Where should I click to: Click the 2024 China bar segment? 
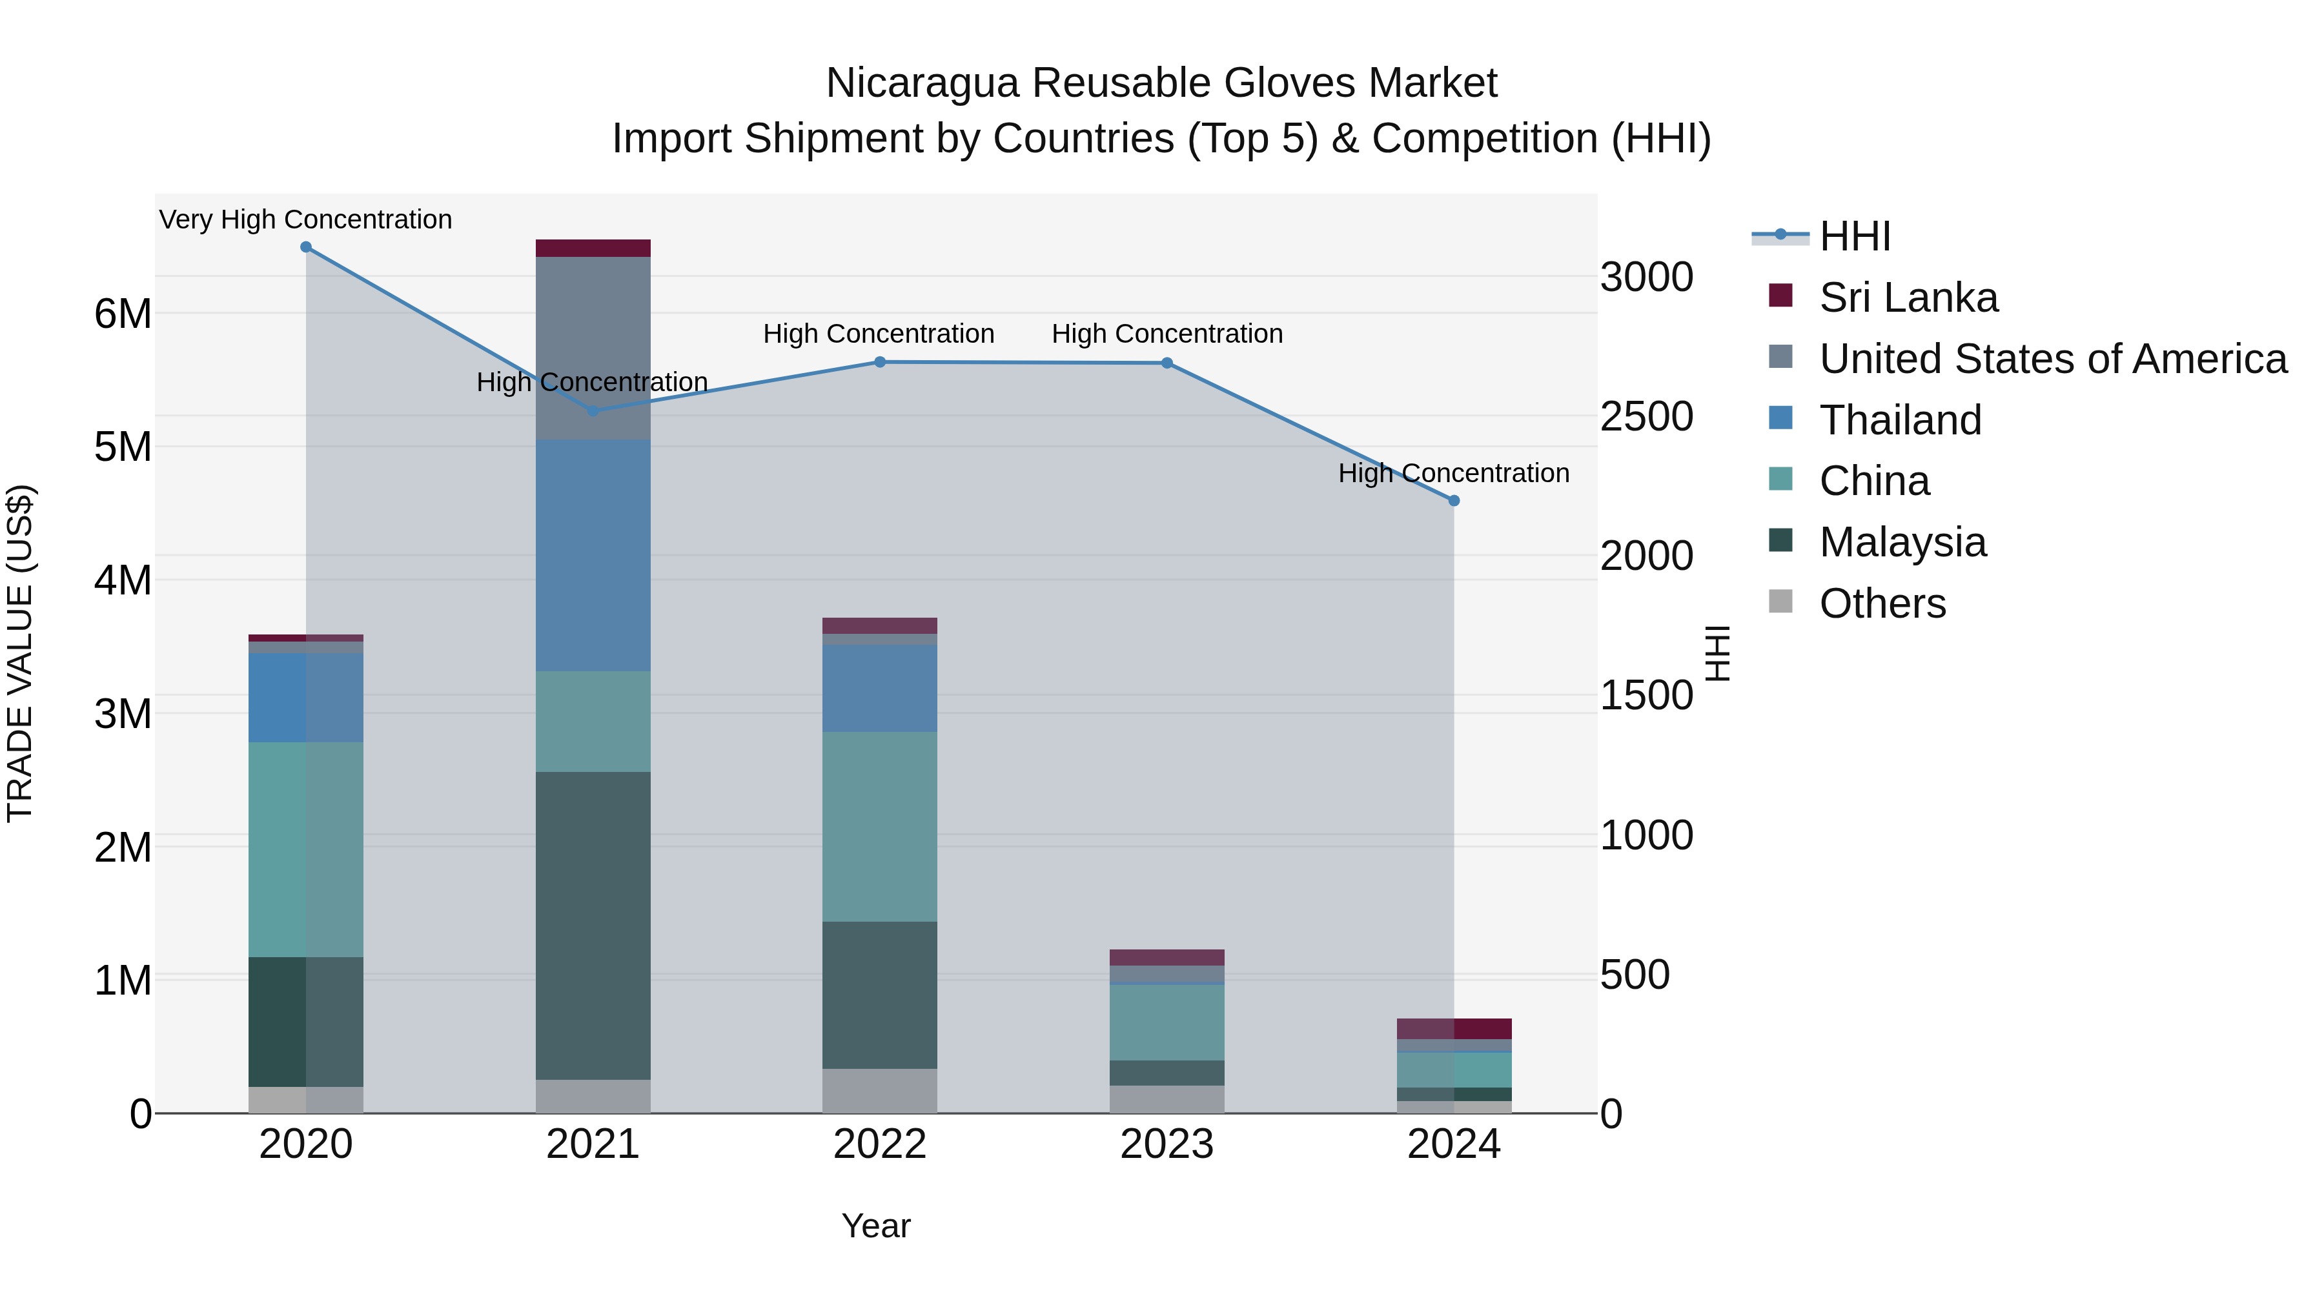[x=1454, y=1071]
